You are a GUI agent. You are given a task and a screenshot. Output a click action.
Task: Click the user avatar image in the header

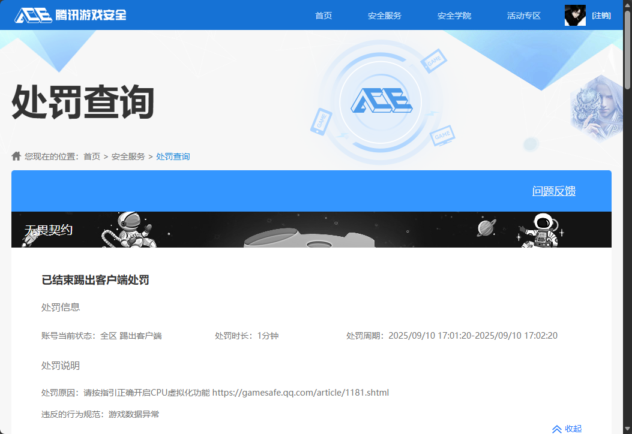(574, 14)
